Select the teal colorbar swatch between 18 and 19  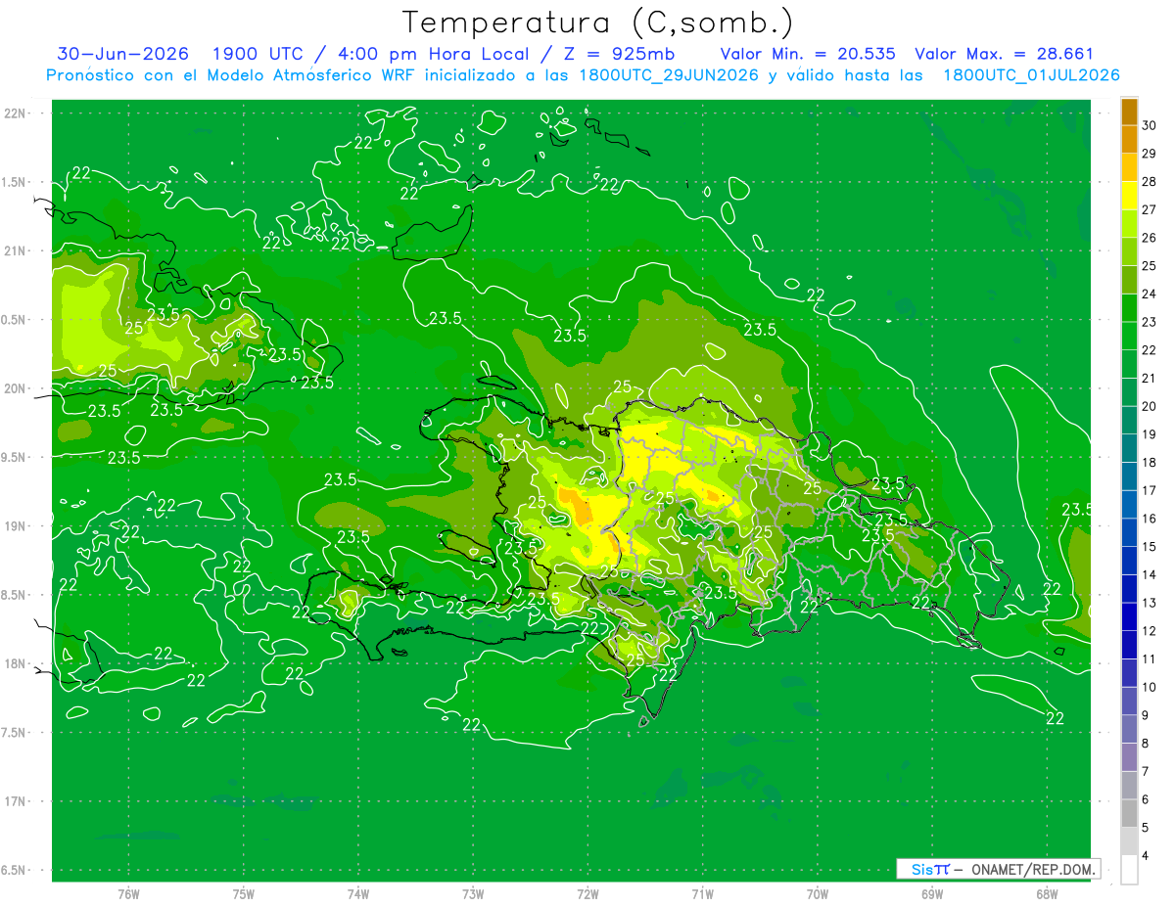(x=1129, y=448)
